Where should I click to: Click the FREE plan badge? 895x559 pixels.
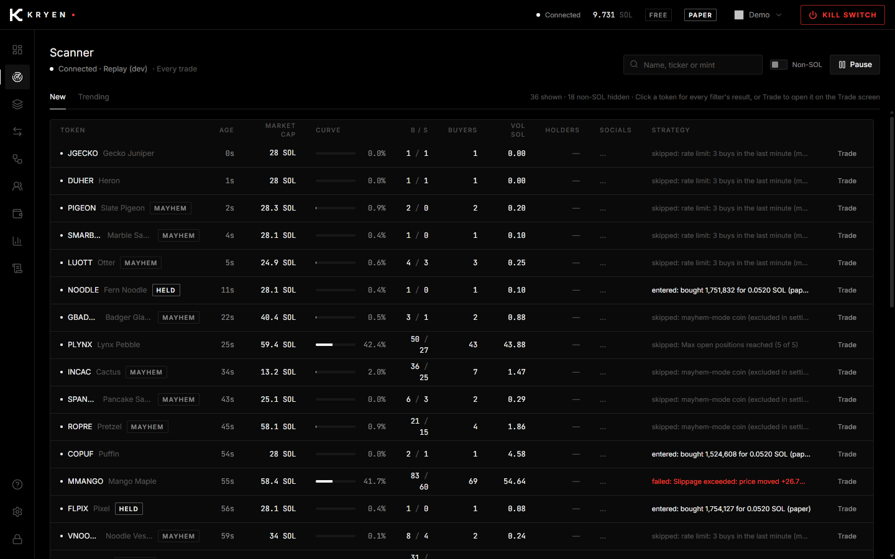pyautogui.click(x=658, y=15)
